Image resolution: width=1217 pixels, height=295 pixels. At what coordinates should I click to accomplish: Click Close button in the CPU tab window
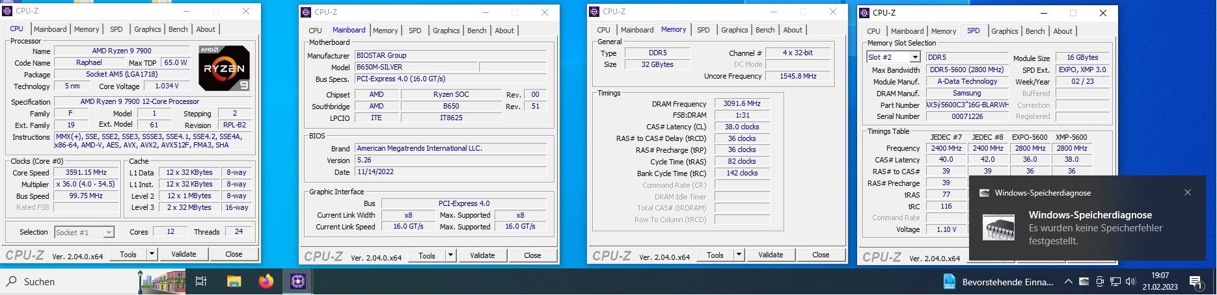(234, 254)
